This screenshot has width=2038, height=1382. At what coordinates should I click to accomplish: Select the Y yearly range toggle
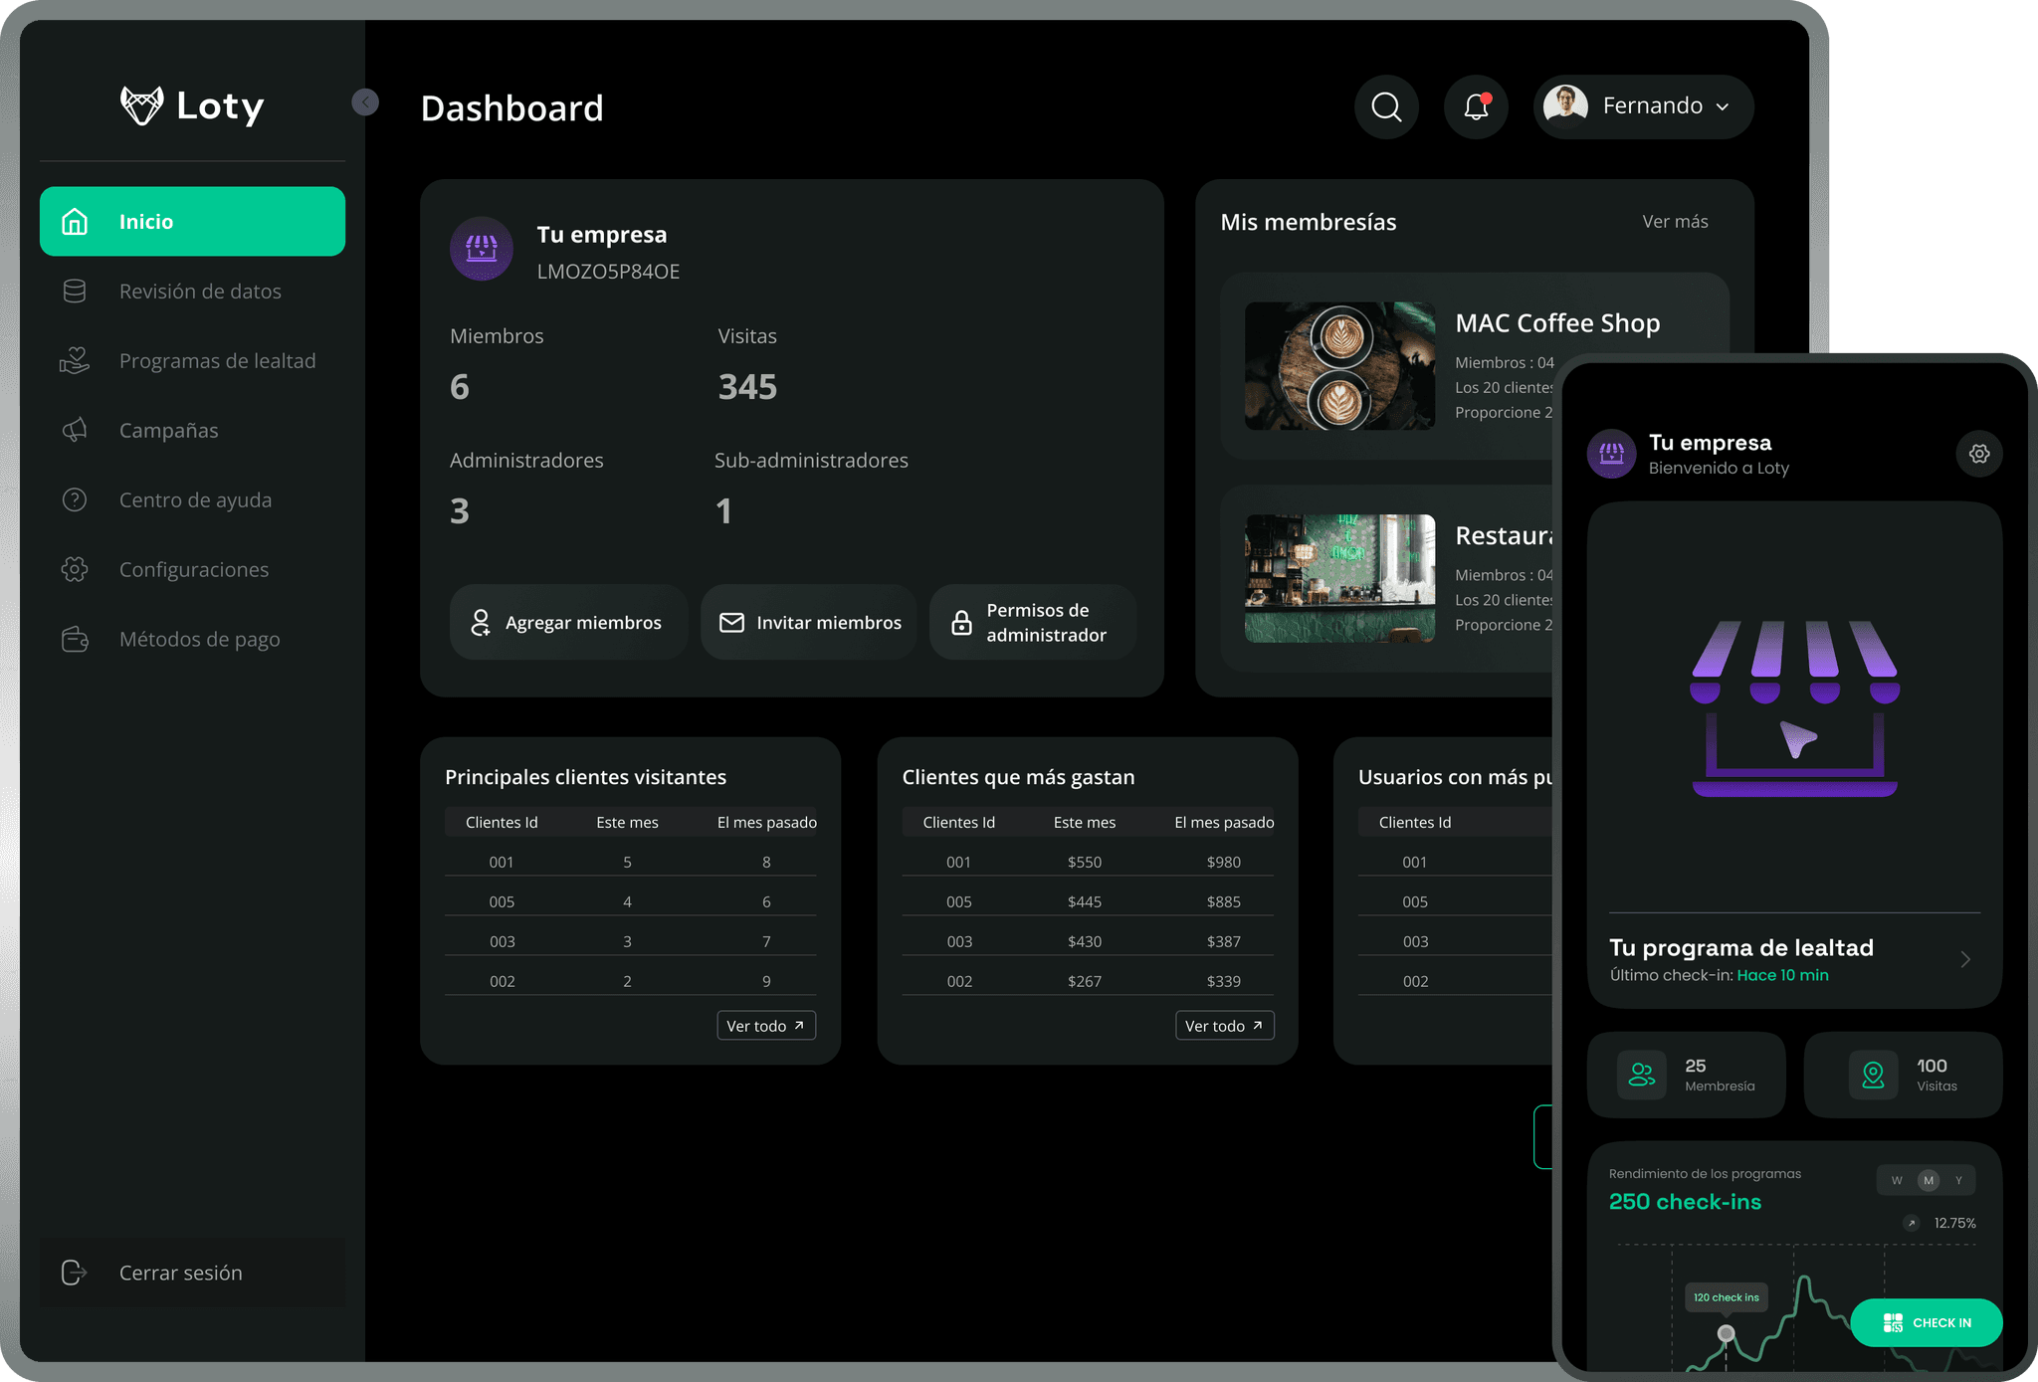(x=1958, y=1180)
